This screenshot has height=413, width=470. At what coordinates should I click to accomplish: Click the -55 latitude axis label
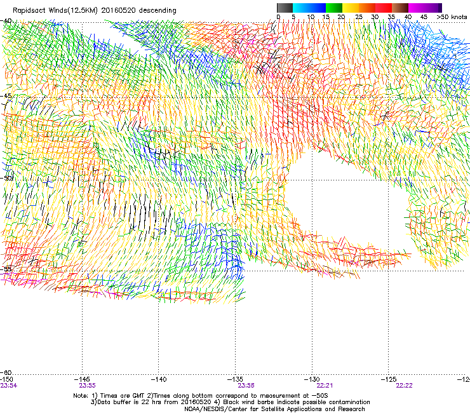point(6,269)
